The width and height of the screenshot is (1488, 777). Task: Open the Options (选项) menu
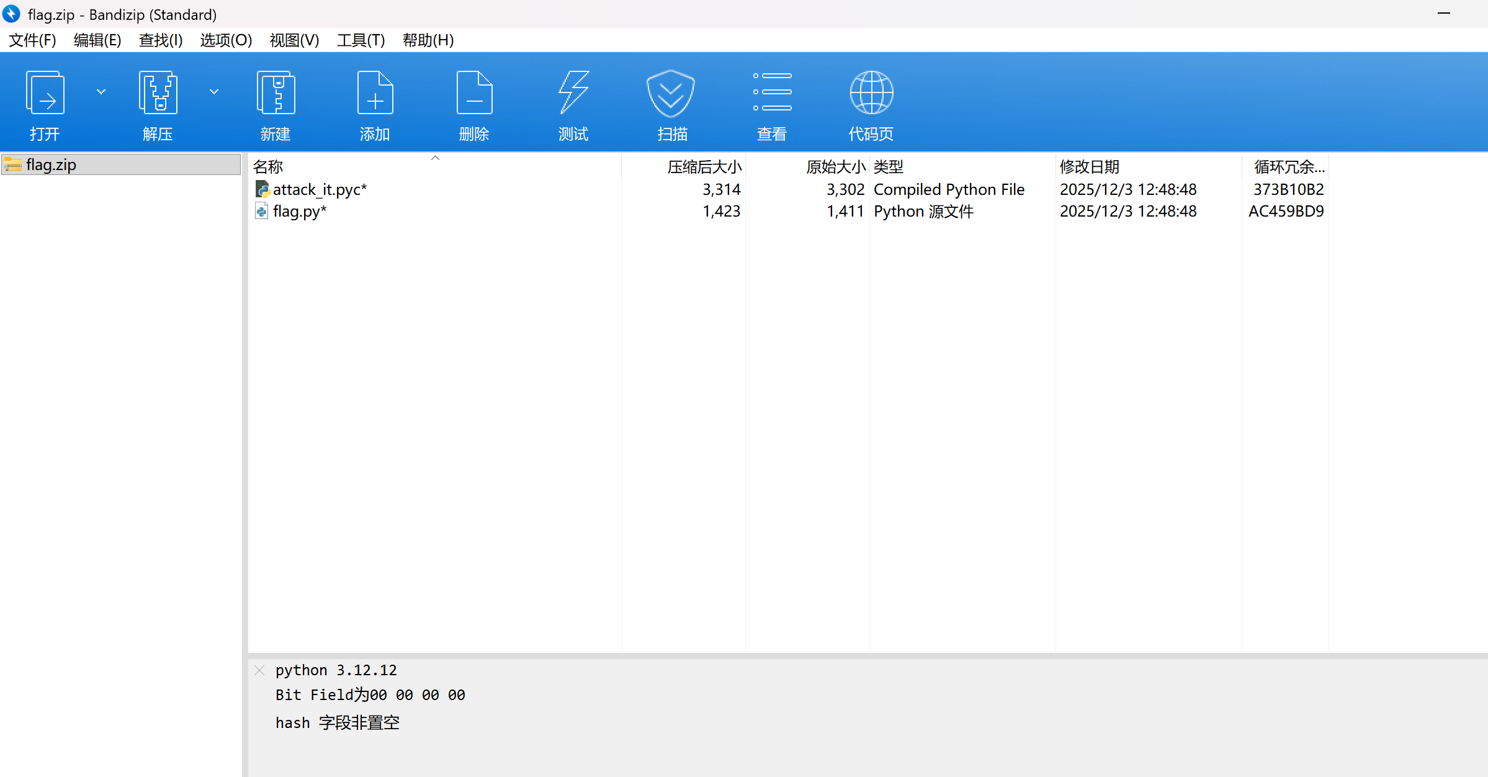pos(226,40)
